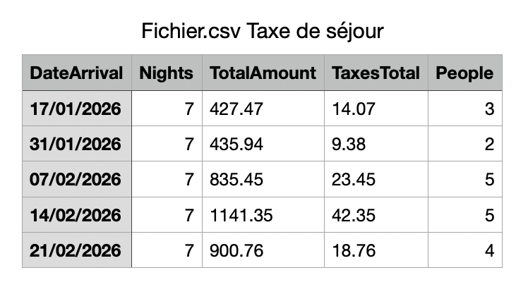This screenshot has height=306, width=528.
Task: Click the 14/02/2026 arrival date cell
Action: (x=76, y=214)
